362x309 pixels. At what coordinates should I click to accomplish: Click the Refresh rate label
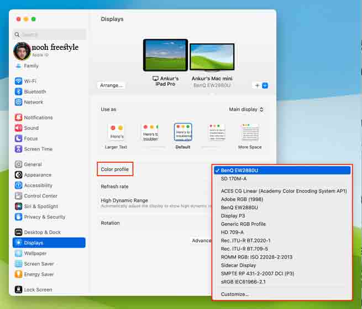pos(114,187)
